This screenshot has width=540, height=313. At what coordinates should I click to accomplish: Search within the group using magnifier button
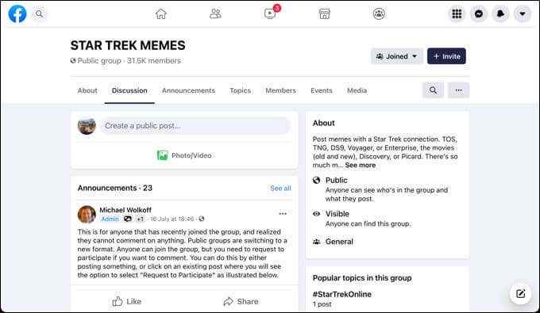point(433,90)
